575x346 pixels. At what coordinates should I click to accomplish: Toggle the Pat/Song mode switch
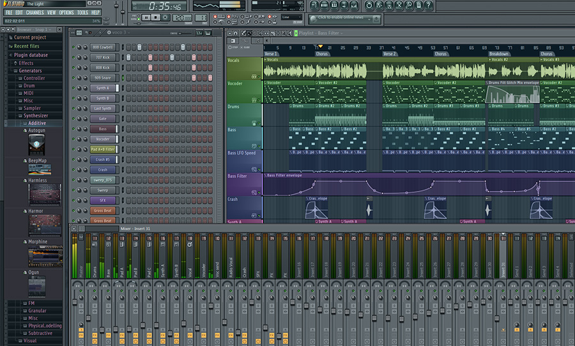[x=139, y=17]
